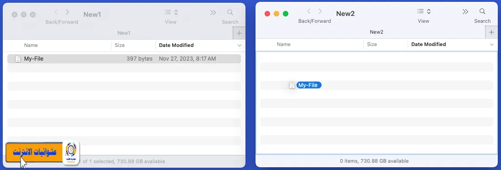Open View options in New2 window
Screen dimensions: 501x170
pyautogui.click(x=424, y=11)
